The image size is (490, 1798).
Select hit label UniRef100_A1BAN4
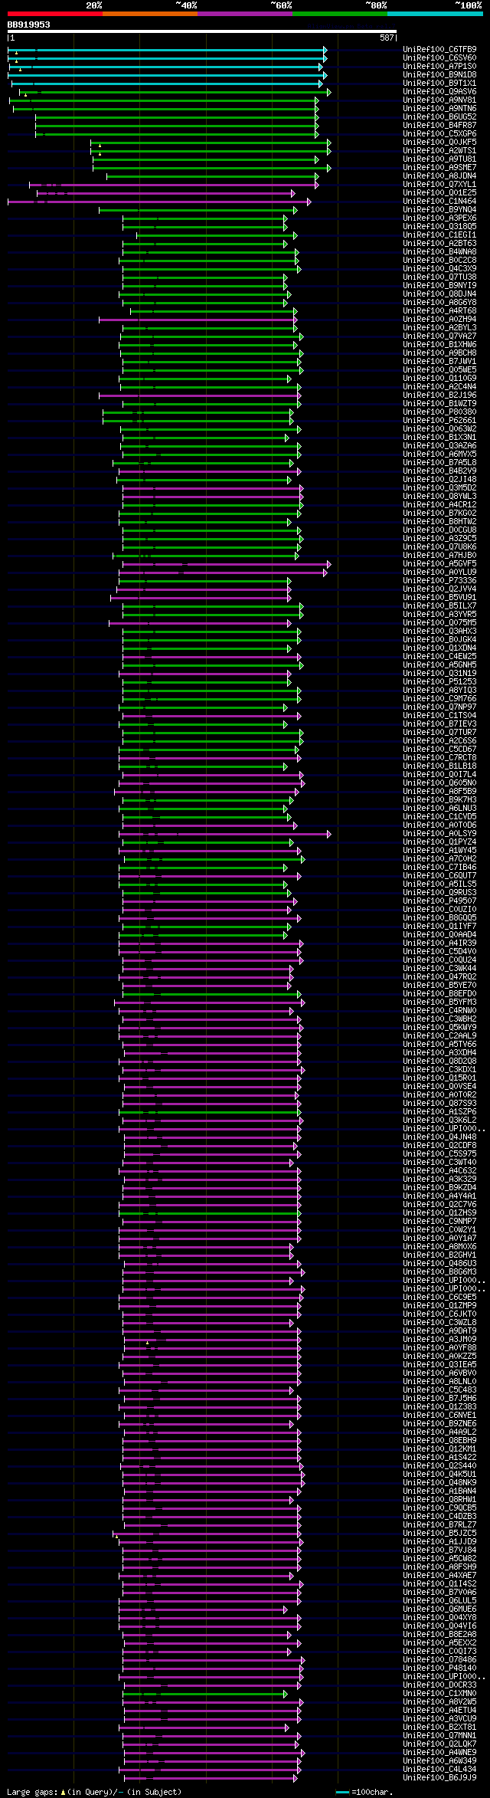coord(439,1491)
